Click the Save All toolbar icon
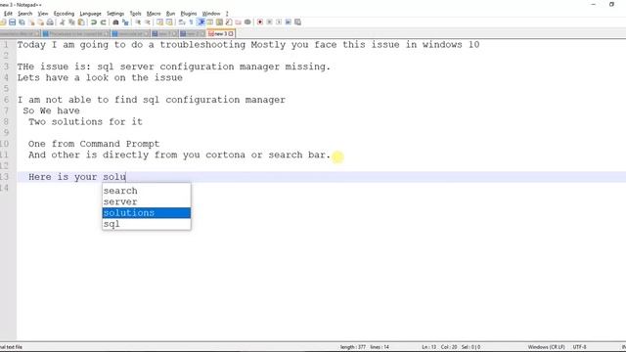The image size is (626, 352). [x=22, y=22]
